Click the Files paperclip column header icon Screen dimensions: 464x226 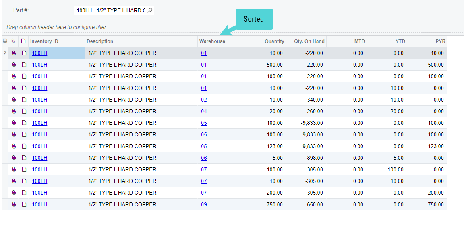[x=13, y=41]
